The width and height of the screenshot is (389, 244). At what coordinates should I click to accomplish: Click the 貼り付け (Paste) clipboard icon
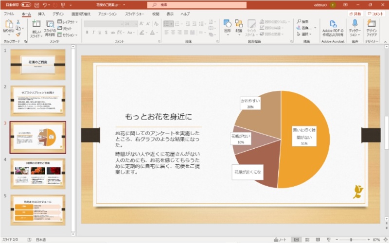(x=9, y=24)
